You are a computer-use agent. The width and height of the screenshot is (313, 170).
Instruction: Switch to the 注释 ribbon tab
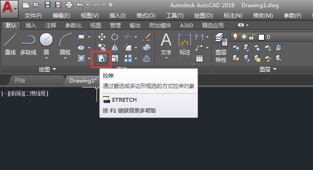click(50, 26)
